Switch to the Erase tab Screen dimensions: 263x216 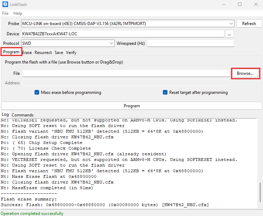[x=27, y=53]
